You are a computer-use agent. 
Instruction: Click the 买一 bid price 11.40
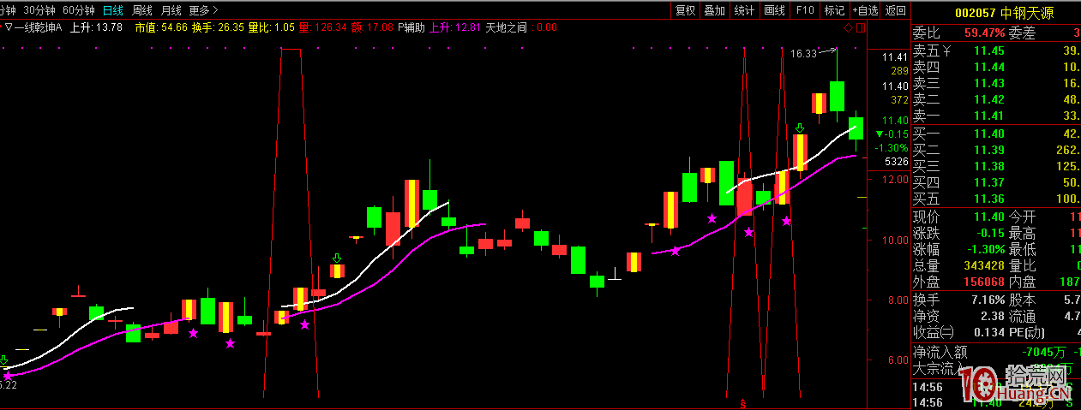[x=988, y=134]
